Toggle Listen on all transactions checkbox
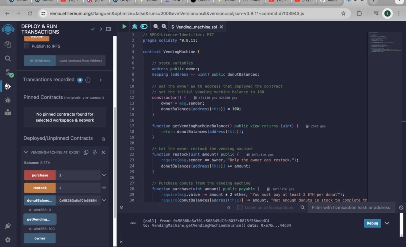 coord(240,207)
